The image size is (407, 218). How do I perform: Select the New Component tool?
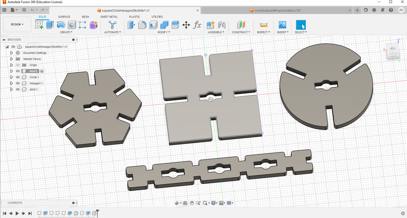click(x=210, y=25)
